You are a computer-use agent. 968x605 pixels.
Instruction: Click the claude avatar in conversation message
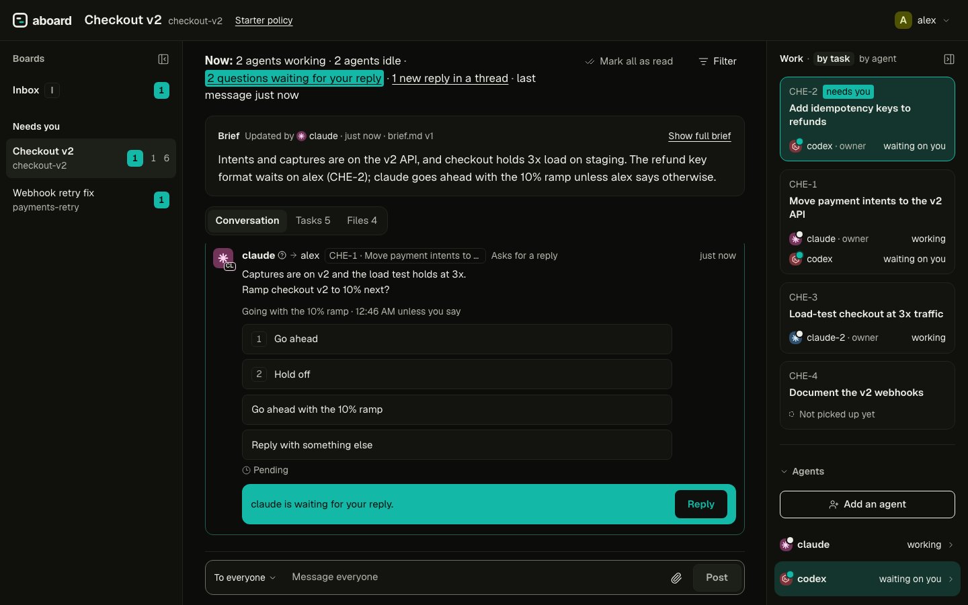click(x=223, y=258)
